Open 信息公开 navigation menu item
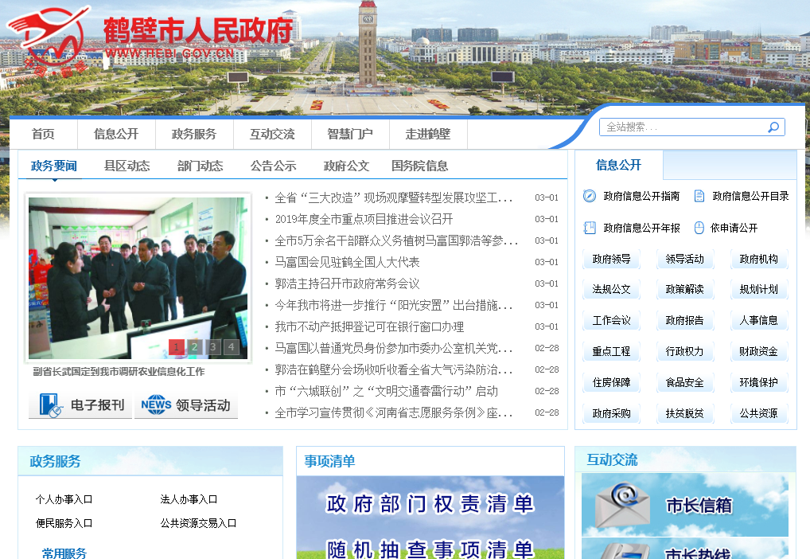This screenshot has width=810, height=559. tap(116, 135)
